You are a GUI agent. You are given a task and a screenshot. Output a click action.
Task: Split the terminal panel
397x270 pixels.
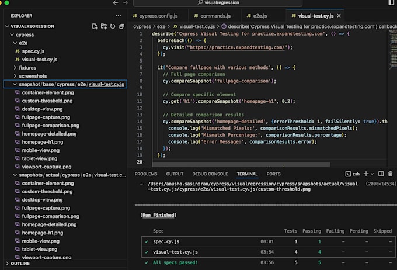(x=381, y=174)
